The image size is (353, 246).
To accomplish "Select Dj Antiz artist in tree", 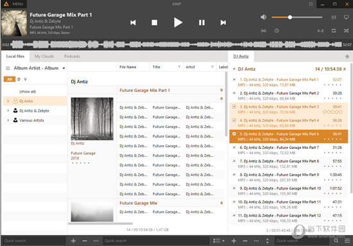I will tap(35, 101).
